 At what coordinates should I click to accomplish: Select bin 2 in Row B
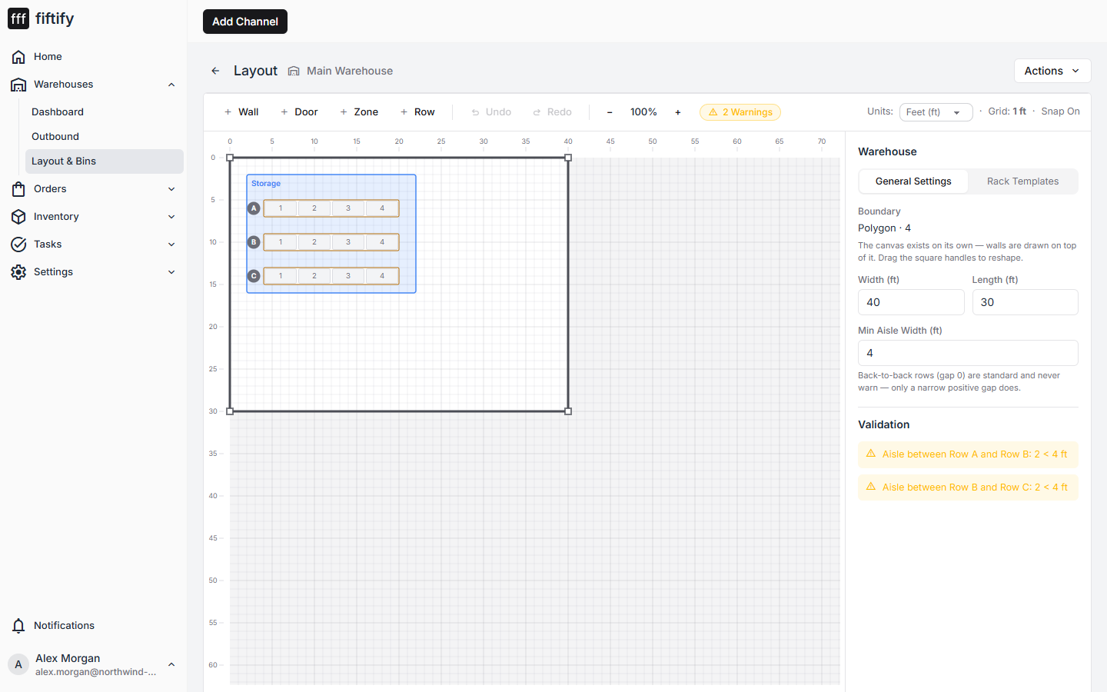pos(314,242)
